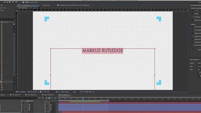Screen dimensions: 201x113
Task: Select the Roto Brush tool
Action: coord(13,2)
